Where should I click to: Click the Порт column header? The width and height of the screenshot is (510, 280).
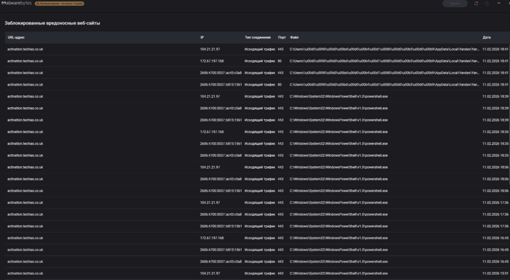[x=282, y=37]
